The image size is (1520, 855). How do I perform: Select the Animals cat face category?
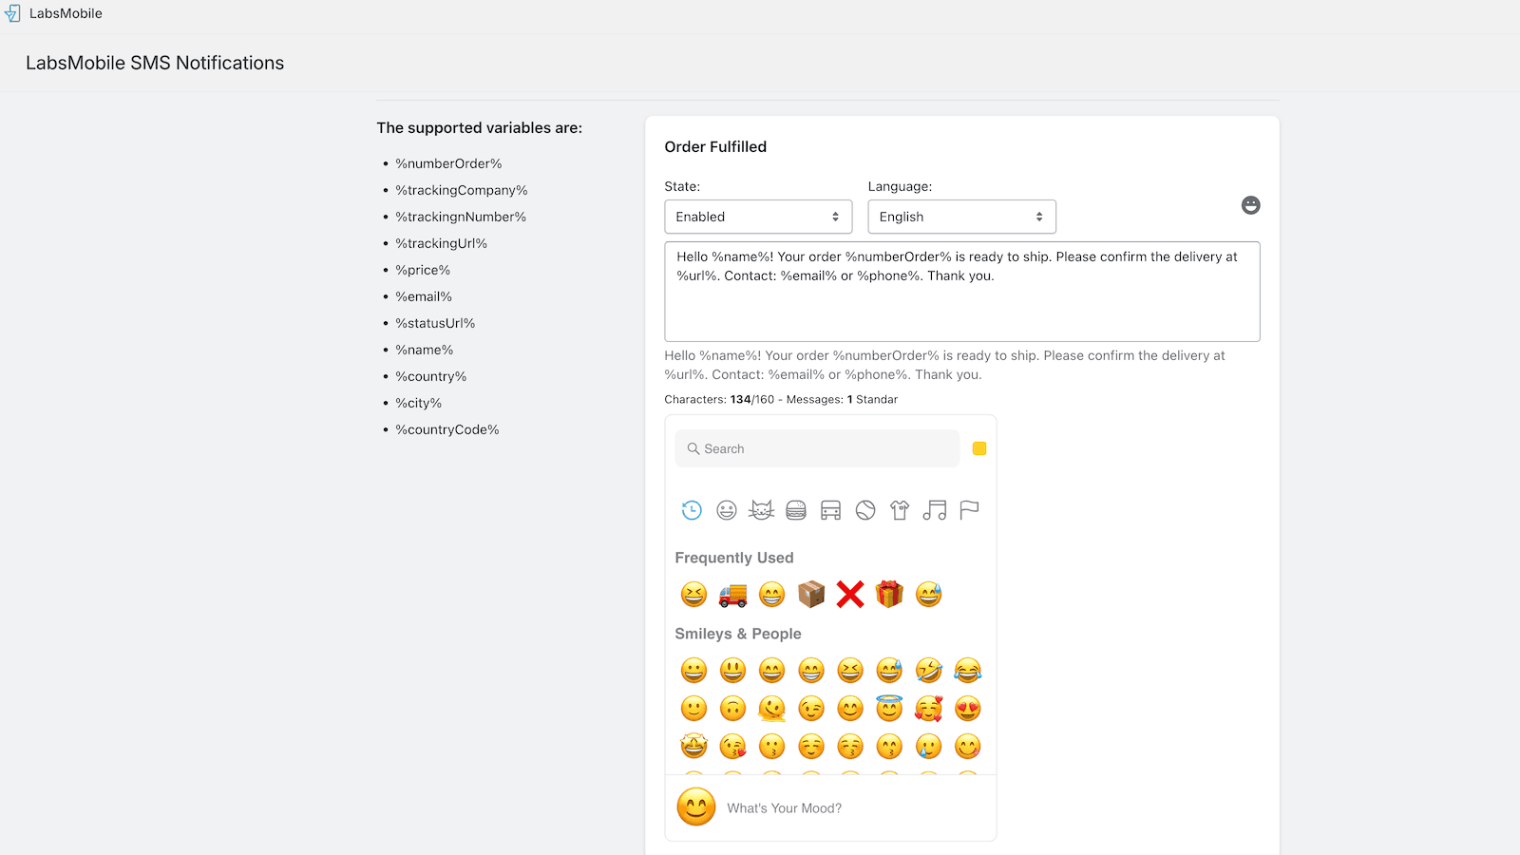click(761, 510)
